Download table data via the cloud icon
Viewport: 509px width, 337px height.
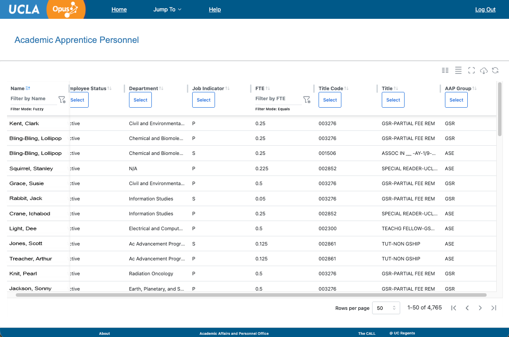point(484,70)
